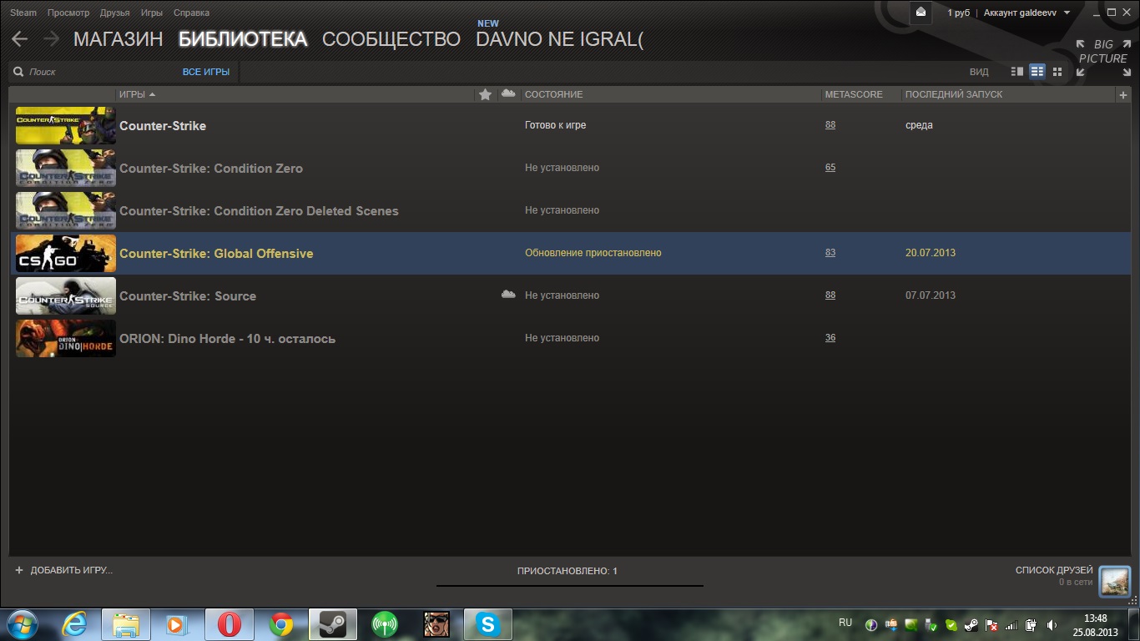Screen dimensions: 1140x641
Task: Go to БИБЛИОТЕКА tab
Action: pos(243,39)
